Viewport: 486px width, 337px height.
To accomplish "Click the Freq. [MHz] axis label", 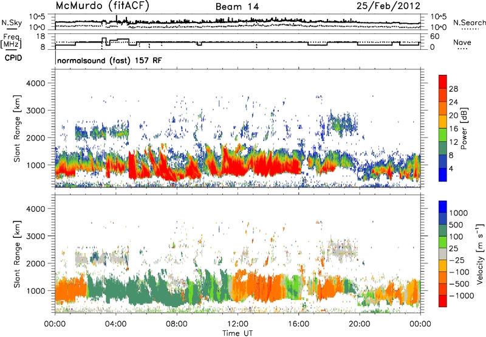I will coord(12,41).
